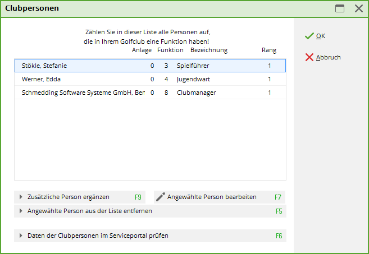Image resolution: width=369 pixels, height=254 pixels.
Task: Select the Werner, Edda entry
Action: [x=150, y=79]
